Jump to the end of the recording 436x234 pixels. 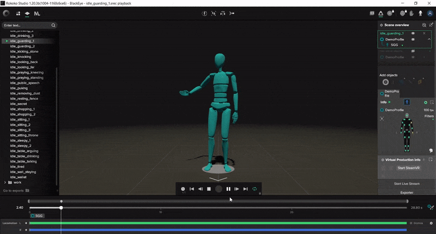(x=246, y=189)
